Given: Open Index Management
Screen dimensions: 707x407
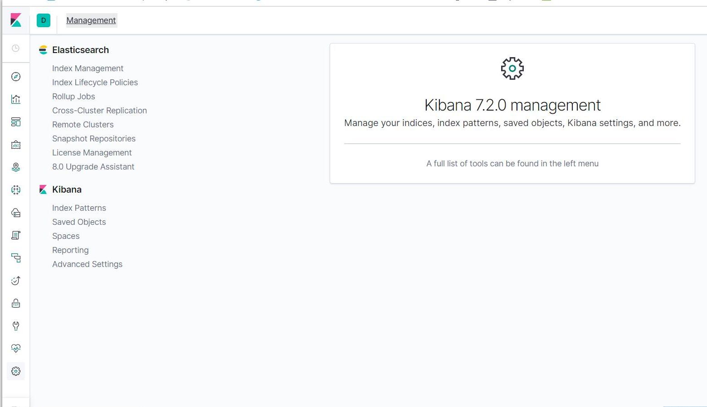Looking at the screenshot, I should [88, 68].
